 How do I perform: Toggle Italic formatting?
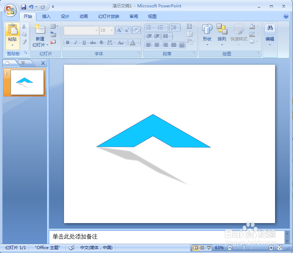point(76,43)
